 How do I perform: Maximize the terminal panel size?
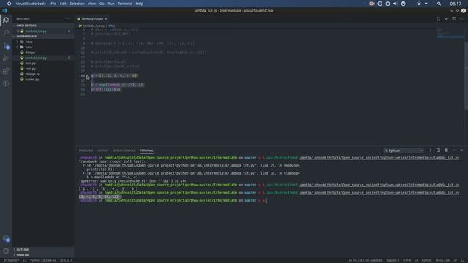(453, 150)
